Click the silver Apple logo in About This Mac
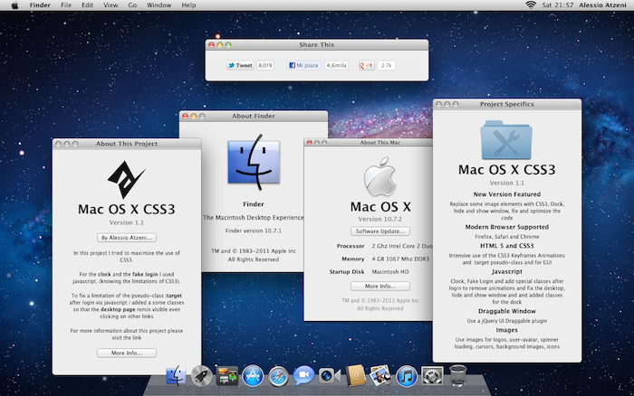 (379, 177)
